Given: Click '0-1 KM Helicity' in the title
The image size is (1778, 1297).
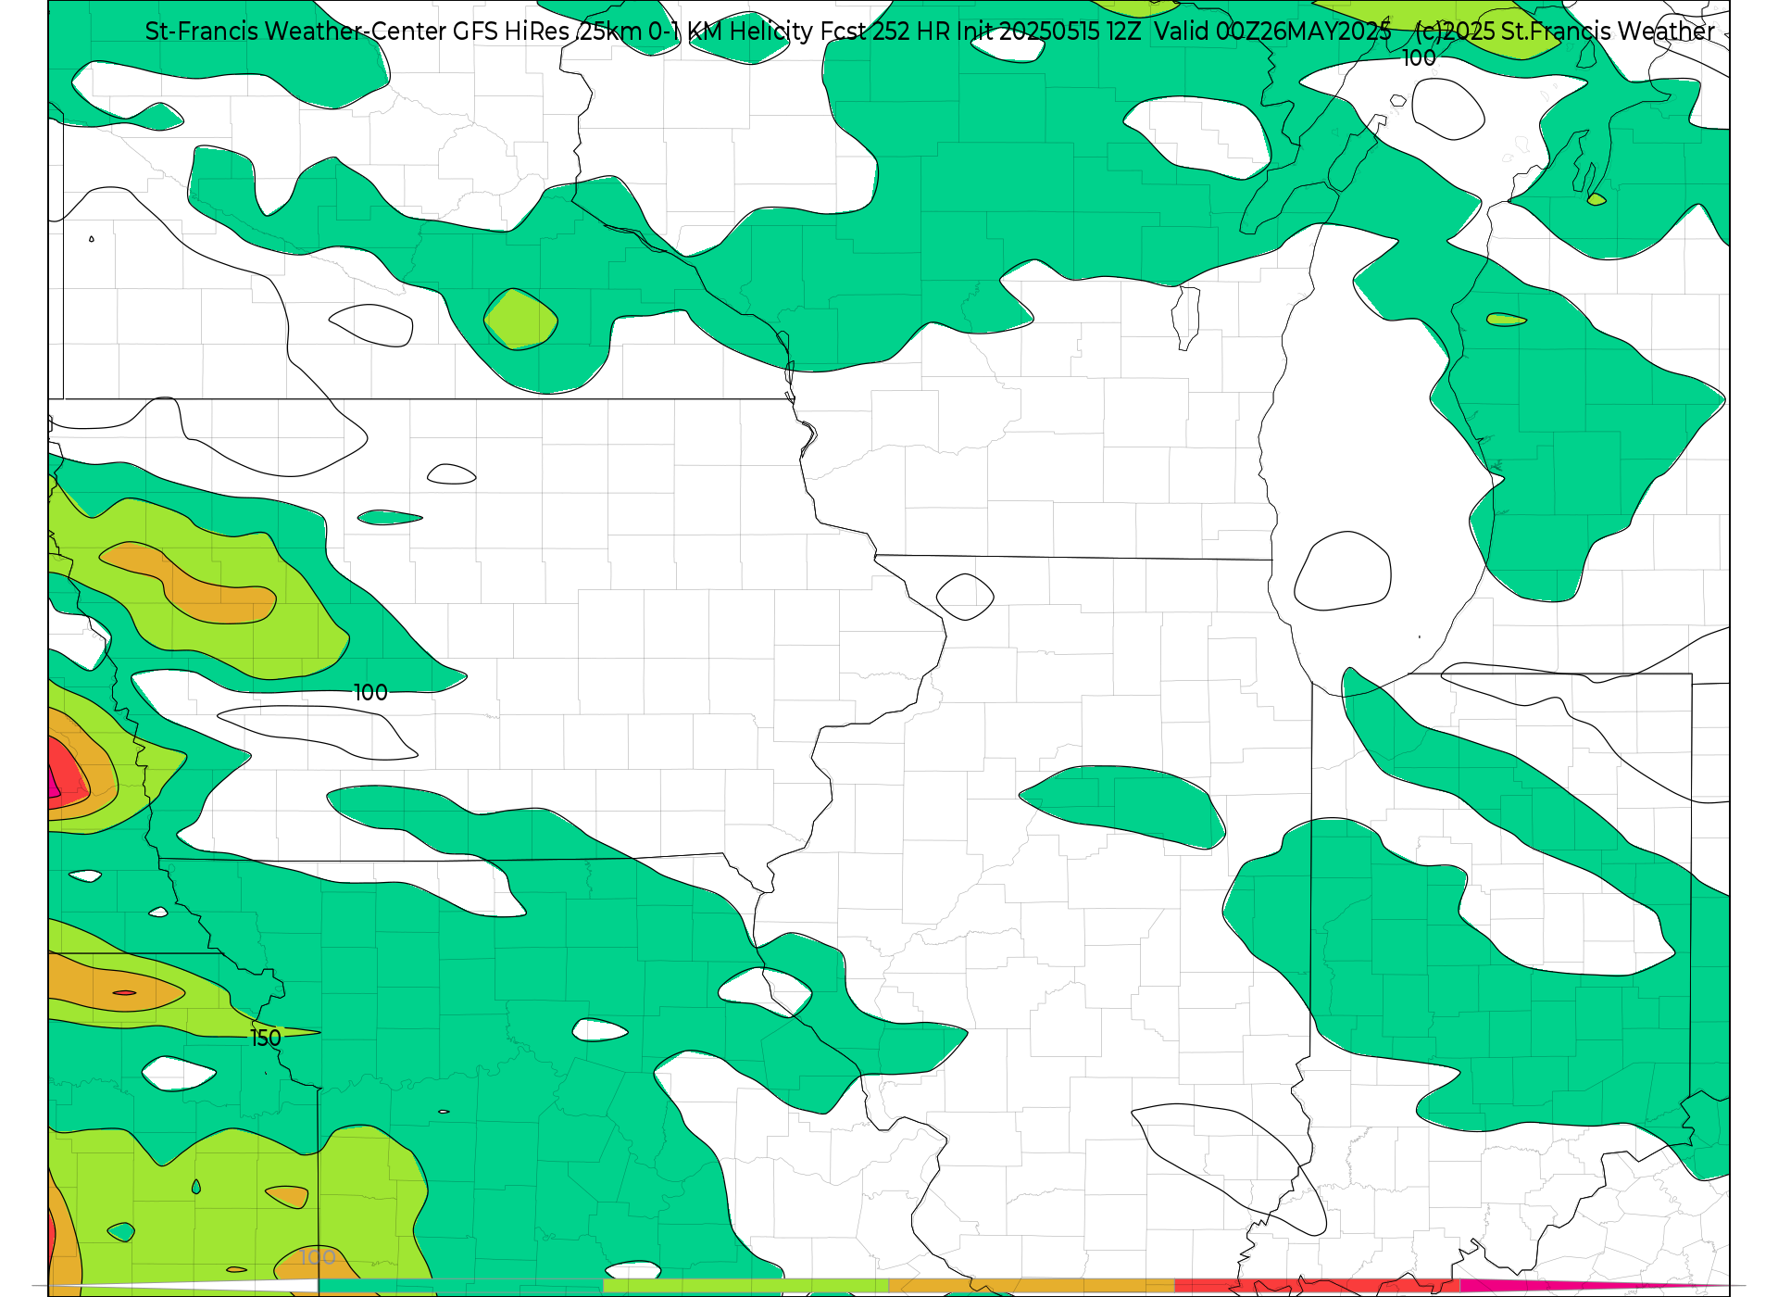Looking at the screenshot, I should tap(732, 31).
